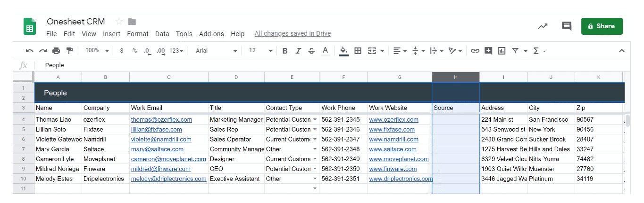Toggle strikethrough formatting

tap(311, 51)
